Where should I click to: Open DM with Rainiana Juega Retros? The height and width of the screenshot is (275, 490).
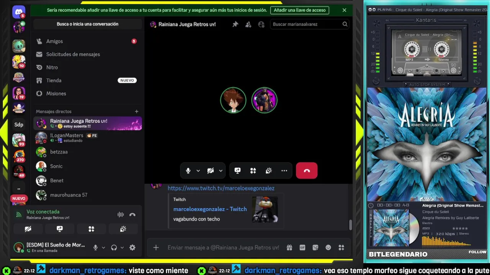pos(87,123)
